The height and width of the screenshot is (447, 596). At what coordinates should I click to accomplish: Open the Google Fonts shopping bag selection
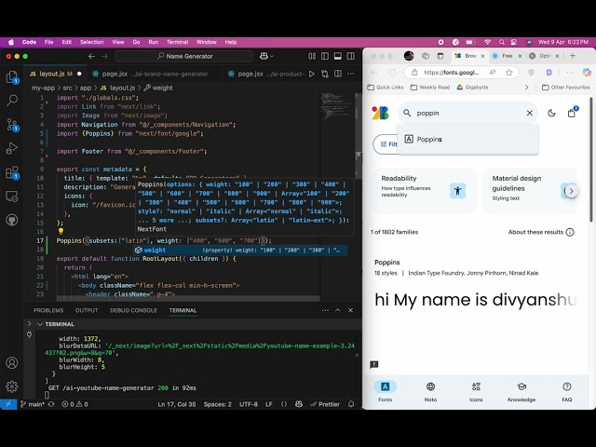click(x=572, y=113)
